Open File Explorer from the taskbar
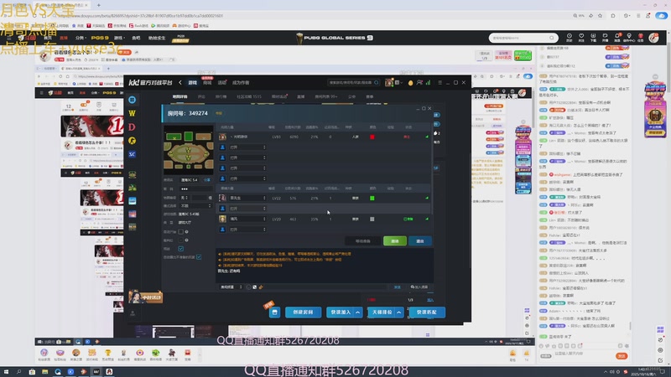671x377 pixels. [44, 372]
